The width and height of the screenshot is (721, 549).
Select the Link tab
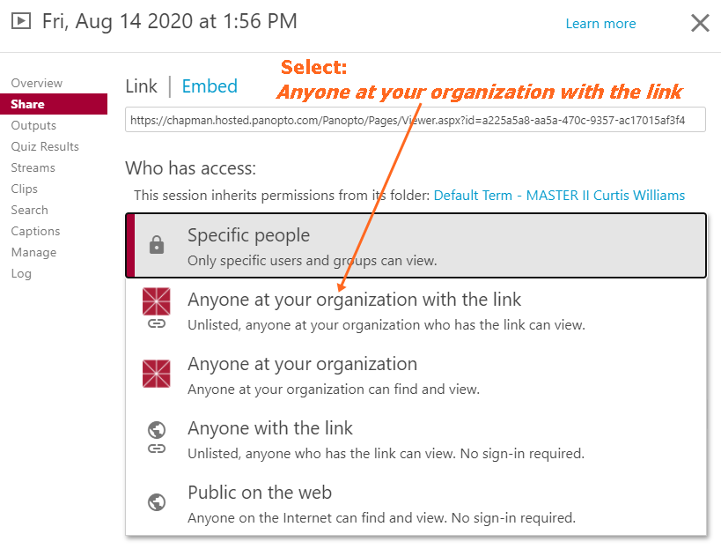(x=141, y=85)
